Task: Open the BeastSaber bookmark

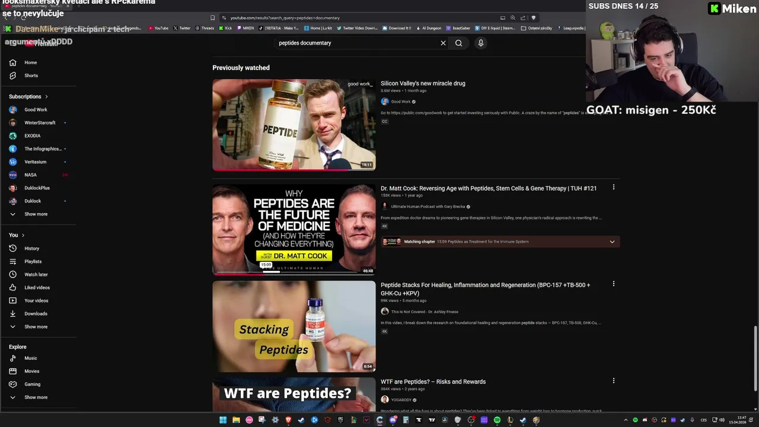Action: (458, 28)
